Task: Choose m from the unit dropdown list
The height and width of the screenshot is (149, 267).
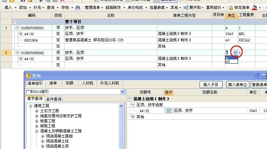Action: (231, 58)
